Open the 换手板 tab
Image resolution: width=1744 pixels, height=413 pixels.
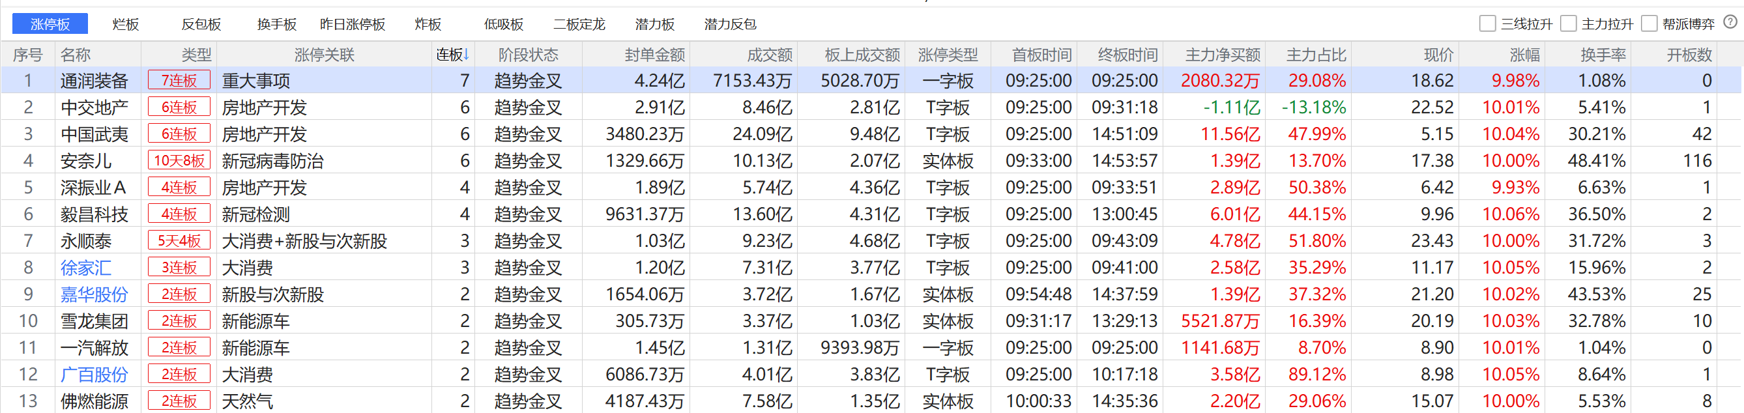tap(277, 24)
